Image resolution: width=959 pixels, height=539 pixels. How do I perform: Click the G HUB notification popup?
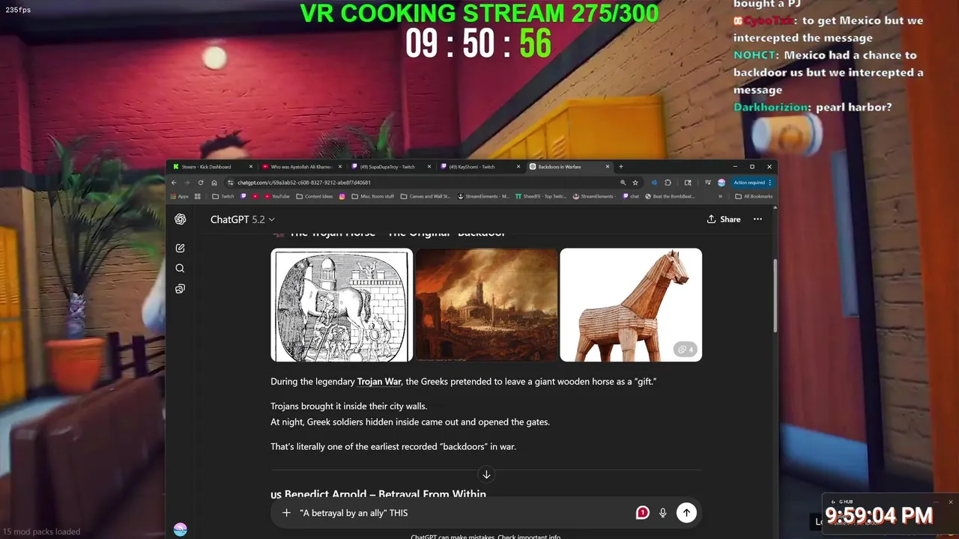pyautogui.click(x=890, y=514)
